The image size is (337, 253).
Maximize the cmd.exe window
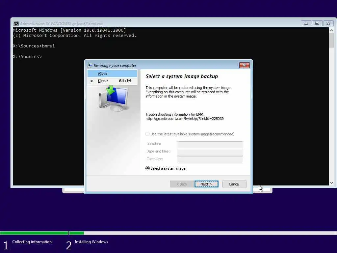[317, 23]
